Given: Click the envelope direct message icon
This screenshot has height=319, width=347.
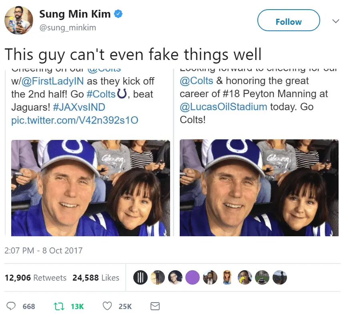Looking at the screenshot, I should click(154, 306).
